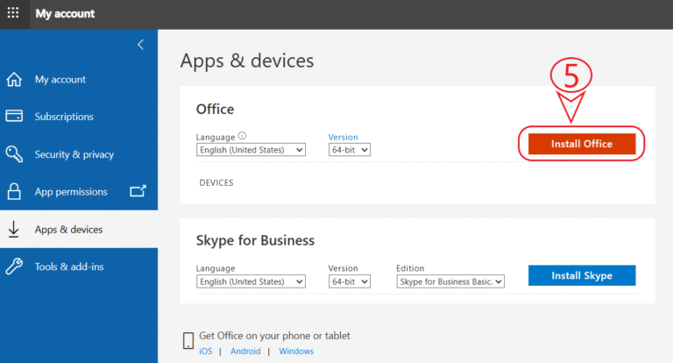The width and height of the screenshot is (673, 363).
Task: Open the Skype Edition dropdown
Action: click(450, 281)
